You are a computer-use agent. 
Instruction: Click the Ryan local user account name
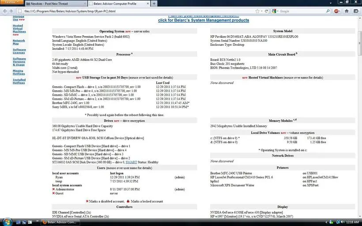pos(59,177)
